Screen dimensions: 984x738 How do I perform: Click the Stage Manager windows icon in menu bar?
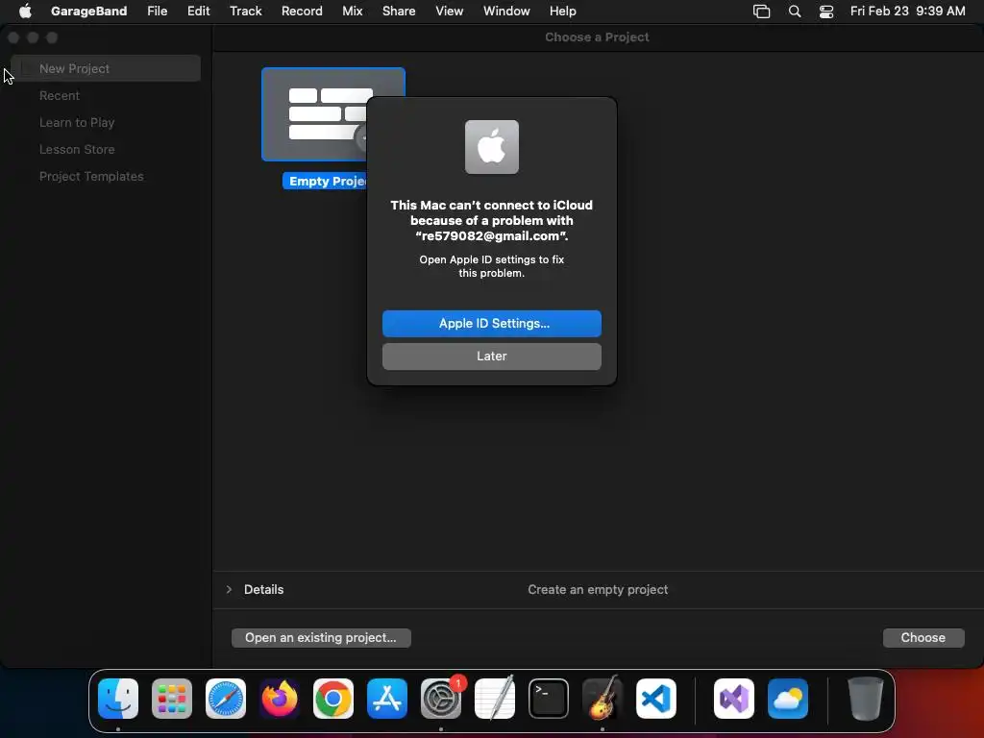[761, 12]
